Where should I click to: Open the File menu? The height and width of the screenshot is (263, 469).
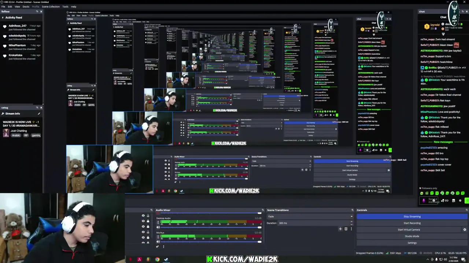[3, 7]
